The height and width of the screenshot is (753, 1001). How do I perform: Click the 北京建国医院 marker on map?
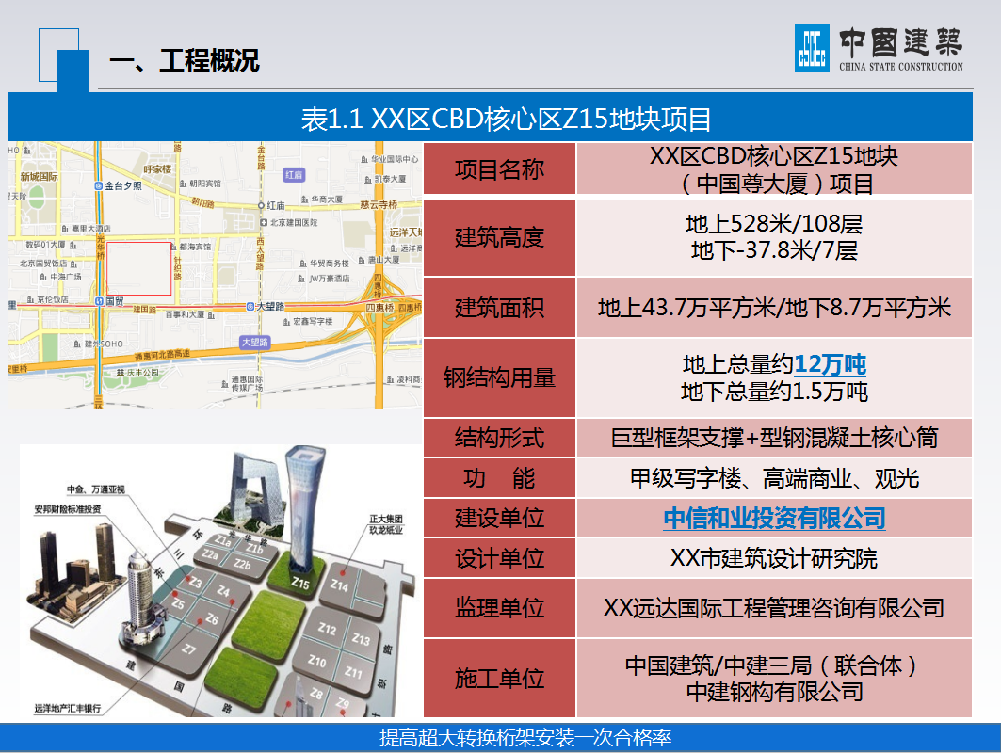tap(264, 223)
